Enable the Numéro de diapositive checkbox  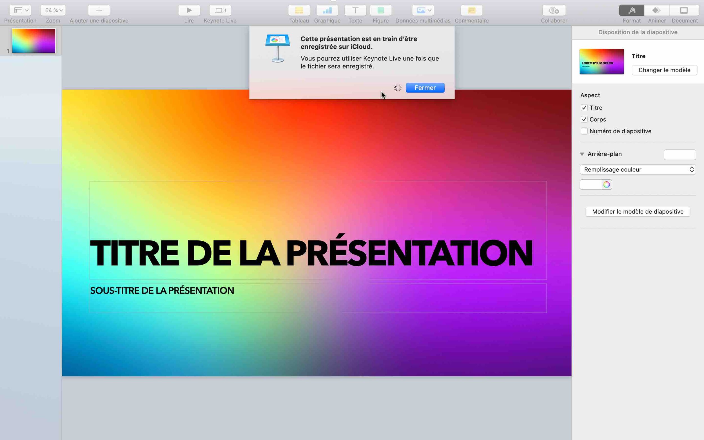[584, 131]
